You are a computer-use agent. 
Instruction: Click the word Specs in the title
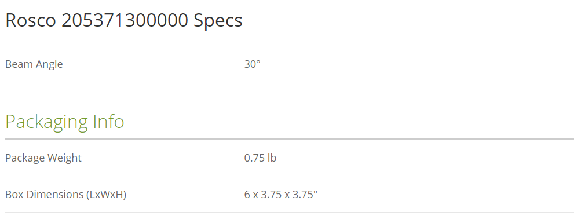pyautogui.click(x=218, y=21)
